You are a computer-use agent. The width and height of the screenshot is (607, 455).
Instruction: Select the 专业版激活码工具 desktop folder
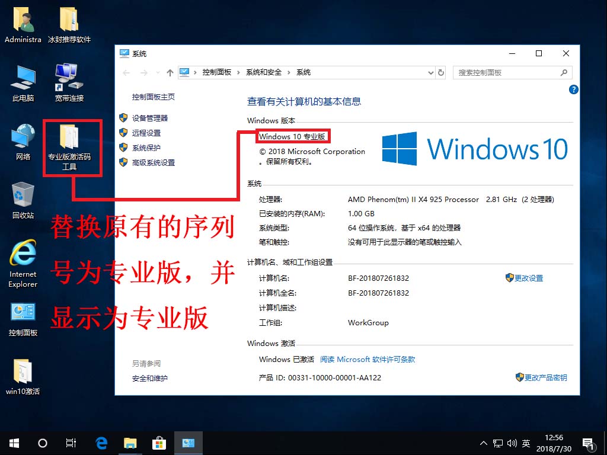pyautogui.click(x=69, y=148)
